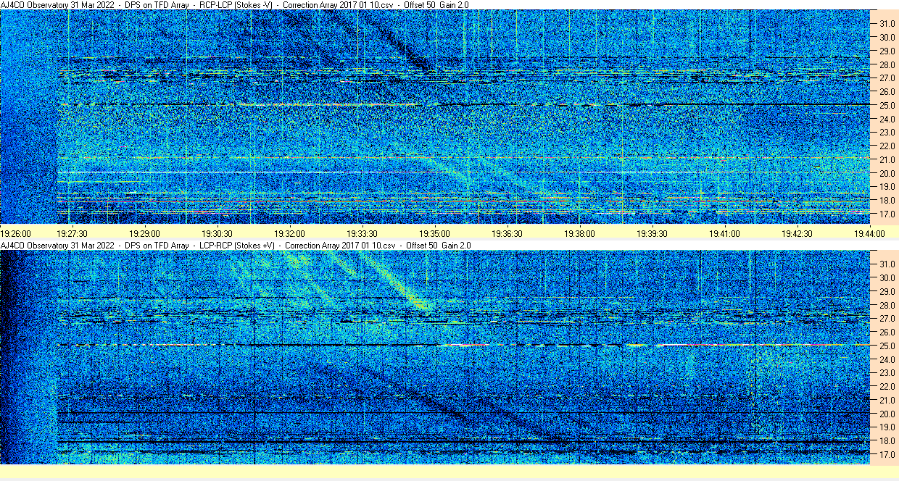Click the 19:38:00 time axis label
This screenshot has width=899, height=481.
(x=579, y=234)
